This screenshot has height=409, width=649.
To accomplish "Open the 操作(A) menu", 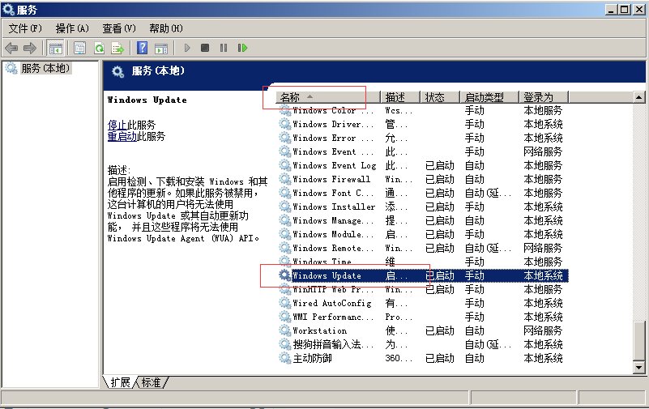I will coord(72,28).
